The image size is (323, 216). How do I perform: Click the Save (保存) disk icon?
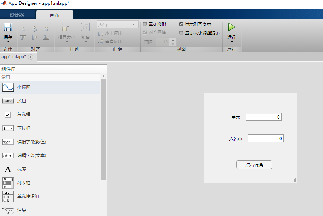pos(8,27)
